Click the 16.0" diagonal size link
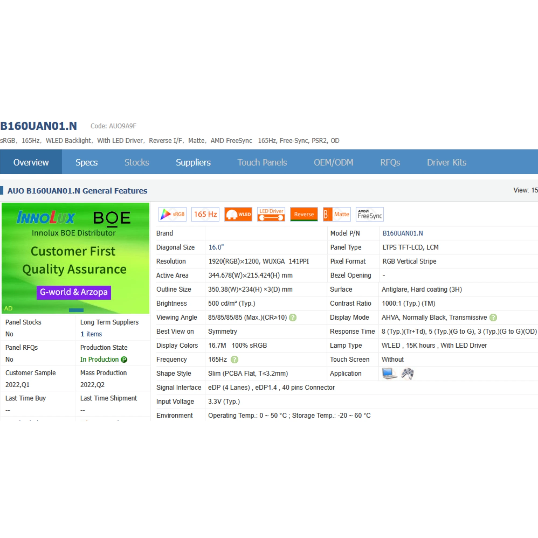 coord(216,247)
